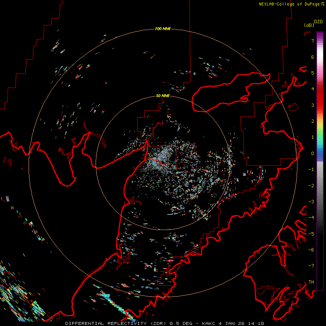The width and height of the screenshot is (326, 326).
Task: Click the "-6" tick label on color scale
Action: click(311, 250)
